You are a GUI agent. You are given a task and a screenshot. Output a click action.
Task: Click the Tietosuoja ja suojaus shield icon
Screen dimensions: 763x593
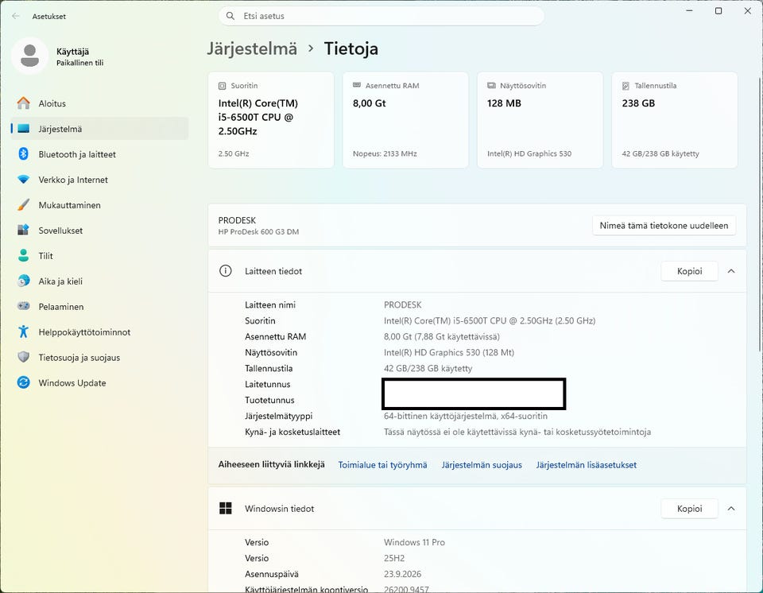click(x=23, y=358)
